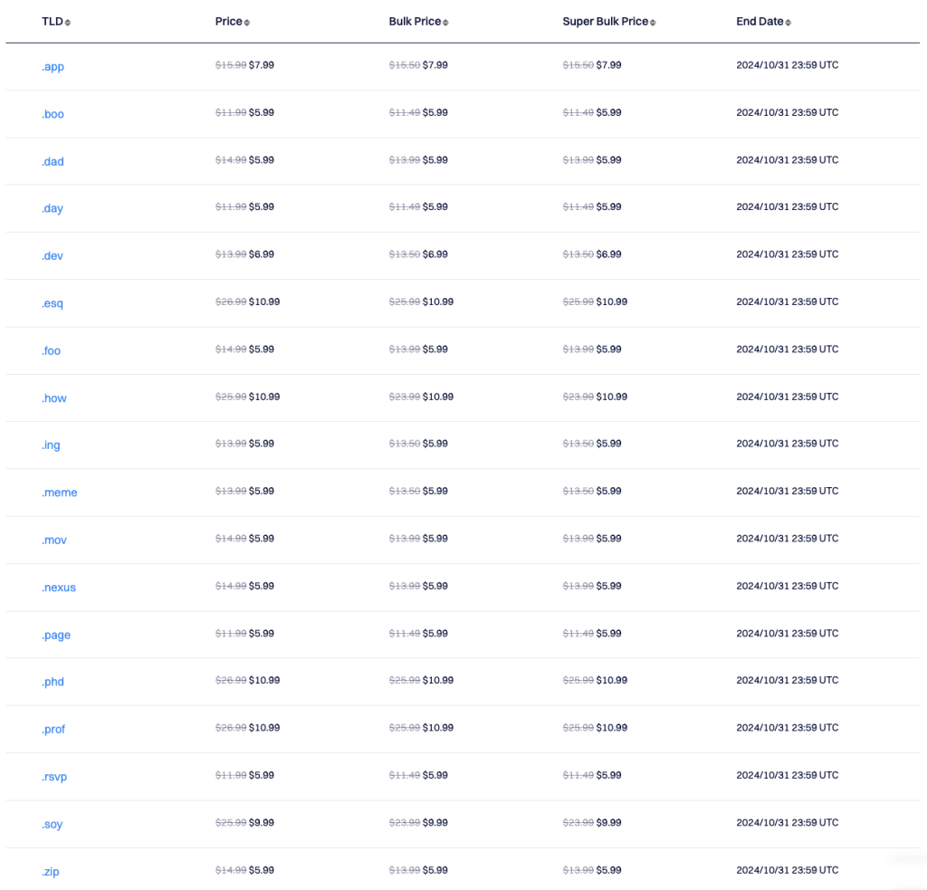Click the .prof domain link
Image resolution: width=927 pixels, height=890 pixels.
pos(53,730)
